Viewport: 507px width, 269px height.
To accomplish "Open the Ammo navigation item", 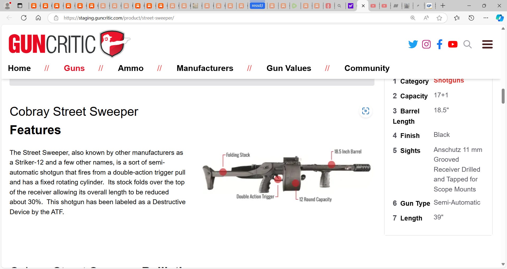I will click(x=131, y=68).
